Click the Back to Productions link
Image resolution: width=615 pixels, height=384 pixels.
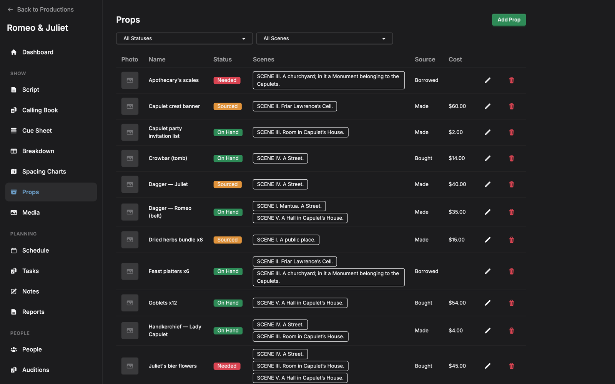click(x=40, y=10)
